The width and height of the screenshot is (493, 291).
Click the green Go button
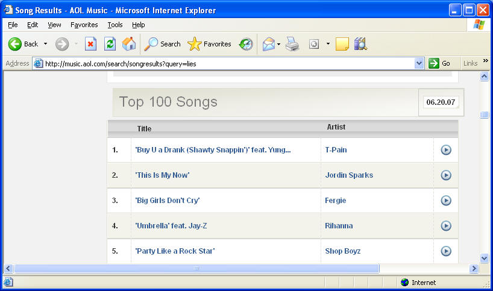coord(439,63)
